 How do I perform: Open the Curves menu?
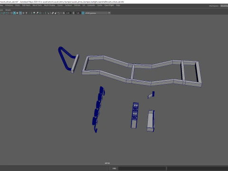tap(60, 5)
